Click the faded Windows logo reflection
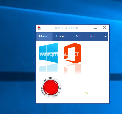Screen dimensions: 122x114 pos(48,68)
